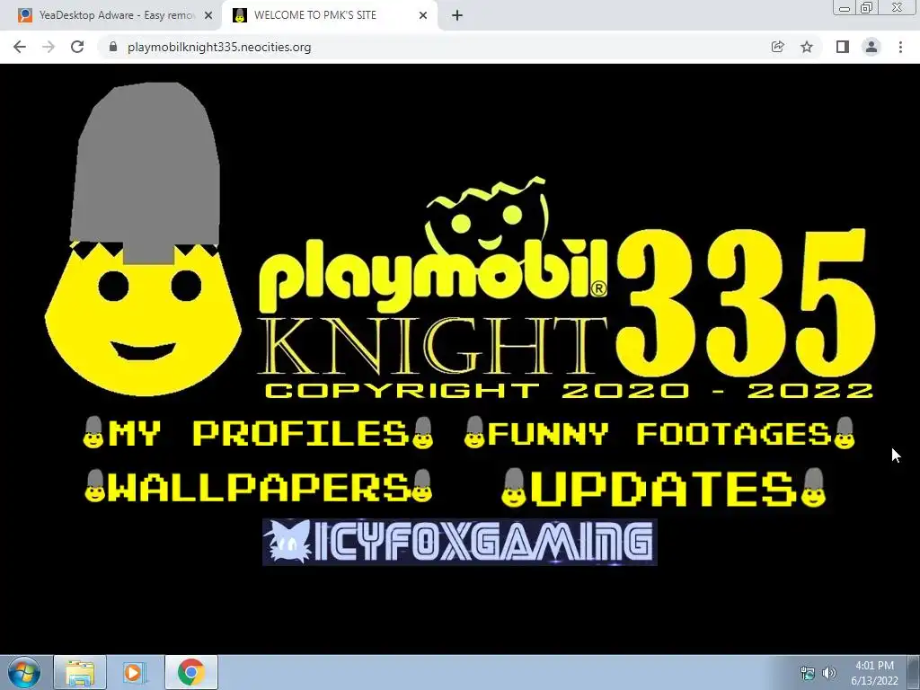Go forward in browser history

point(49,47)
